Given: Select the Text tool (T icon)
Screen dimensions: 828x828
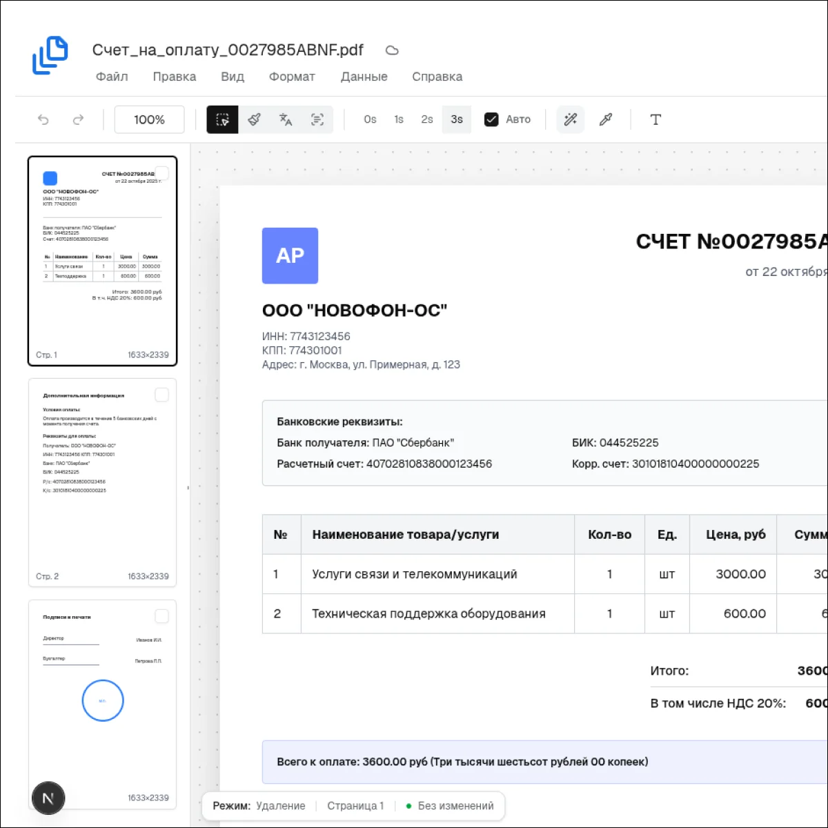Looking at the screenshot, I should pyautogui.click(x=655, y=119).
